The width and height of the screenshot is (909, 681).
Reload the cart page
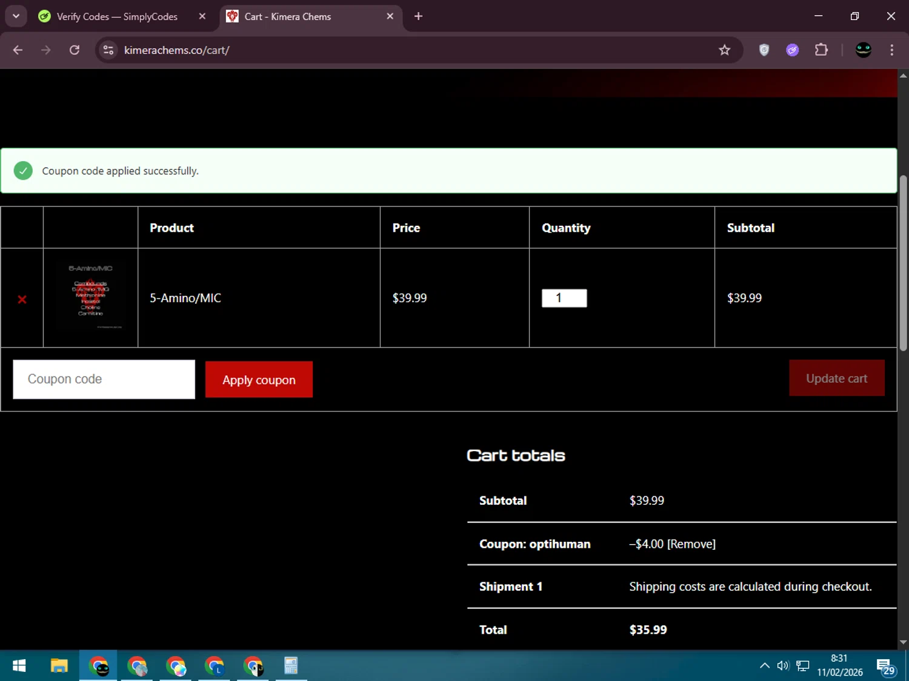[x=75, y=50]
